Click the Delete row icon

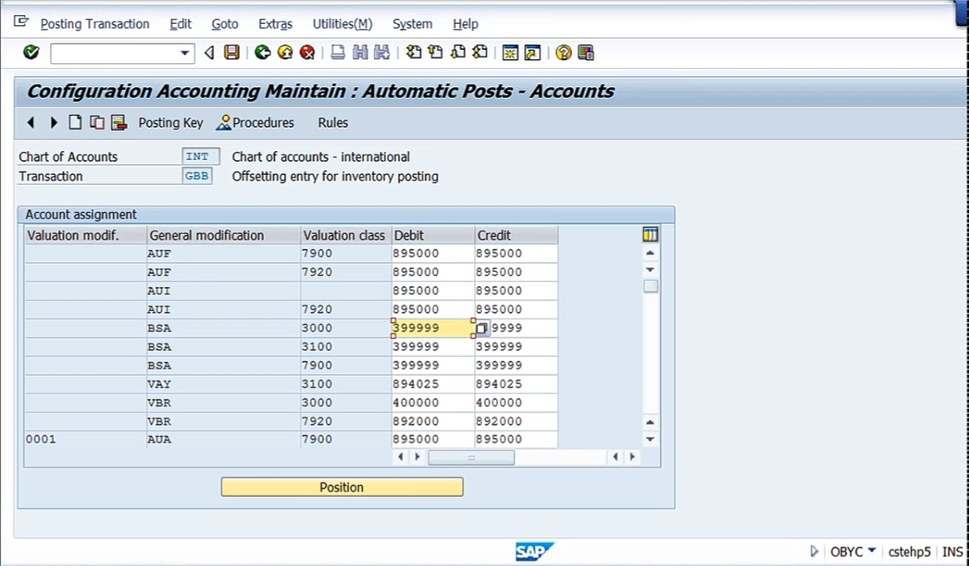[119, 122]
